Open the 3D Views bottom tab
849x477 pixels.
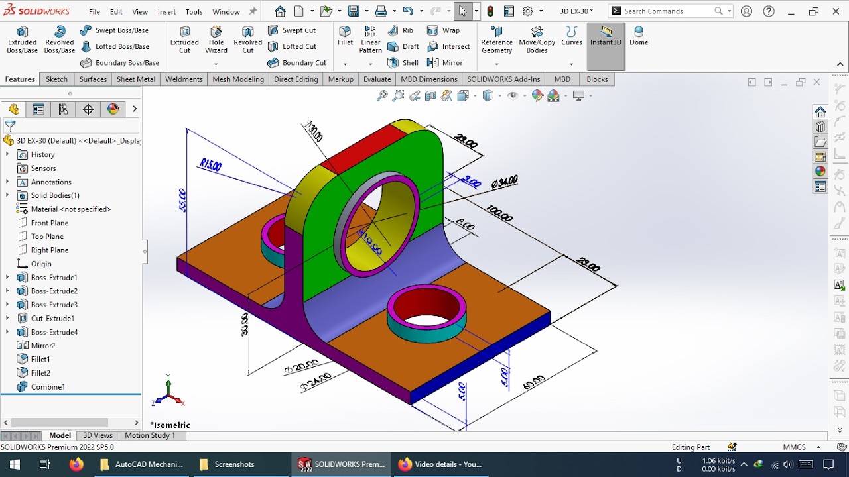98,435
